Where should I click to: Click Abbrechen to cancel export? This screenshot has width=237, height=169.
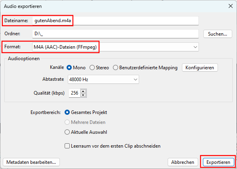click(183, 162)
